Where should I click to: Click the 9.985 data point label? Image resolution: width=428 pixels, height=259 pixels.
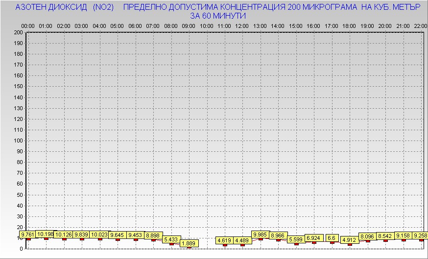tap(261, 235)
